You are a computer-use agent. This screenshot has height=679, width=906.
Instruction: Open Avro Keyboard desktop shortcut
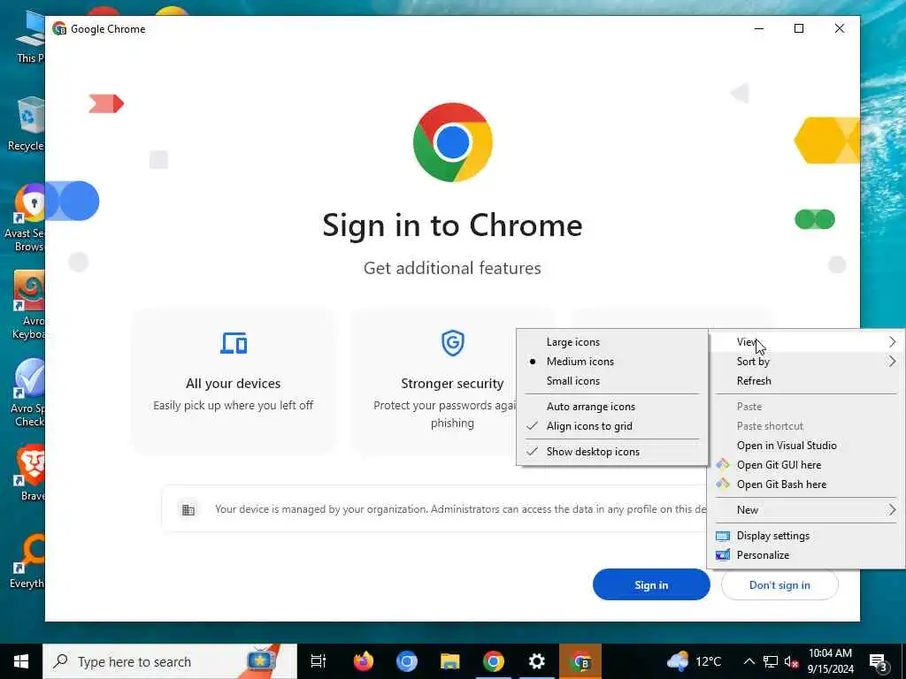tap(27, 305)
